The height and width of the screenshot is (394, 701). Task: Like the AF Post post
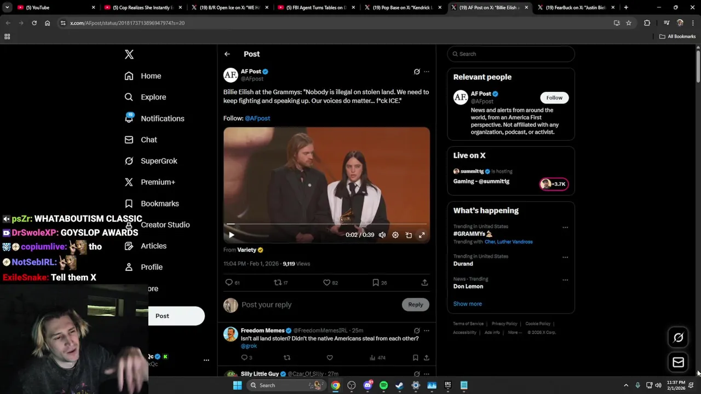(330, 282)
